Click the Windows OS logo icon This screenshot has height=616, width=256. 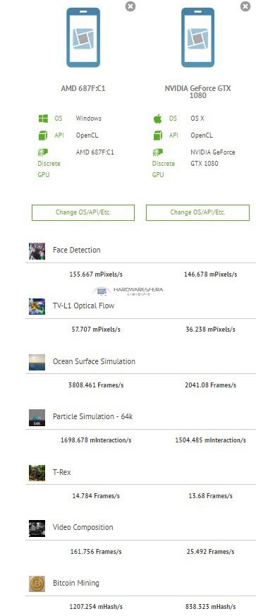coord(43,119)
